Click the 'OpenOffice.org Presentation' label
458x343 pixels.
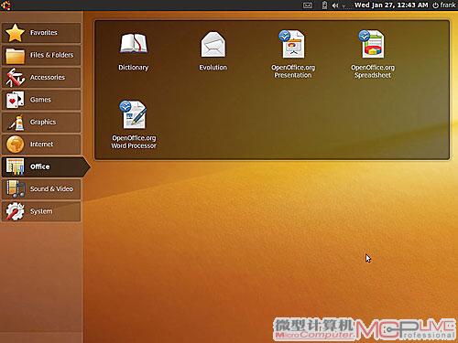point(293,71)
